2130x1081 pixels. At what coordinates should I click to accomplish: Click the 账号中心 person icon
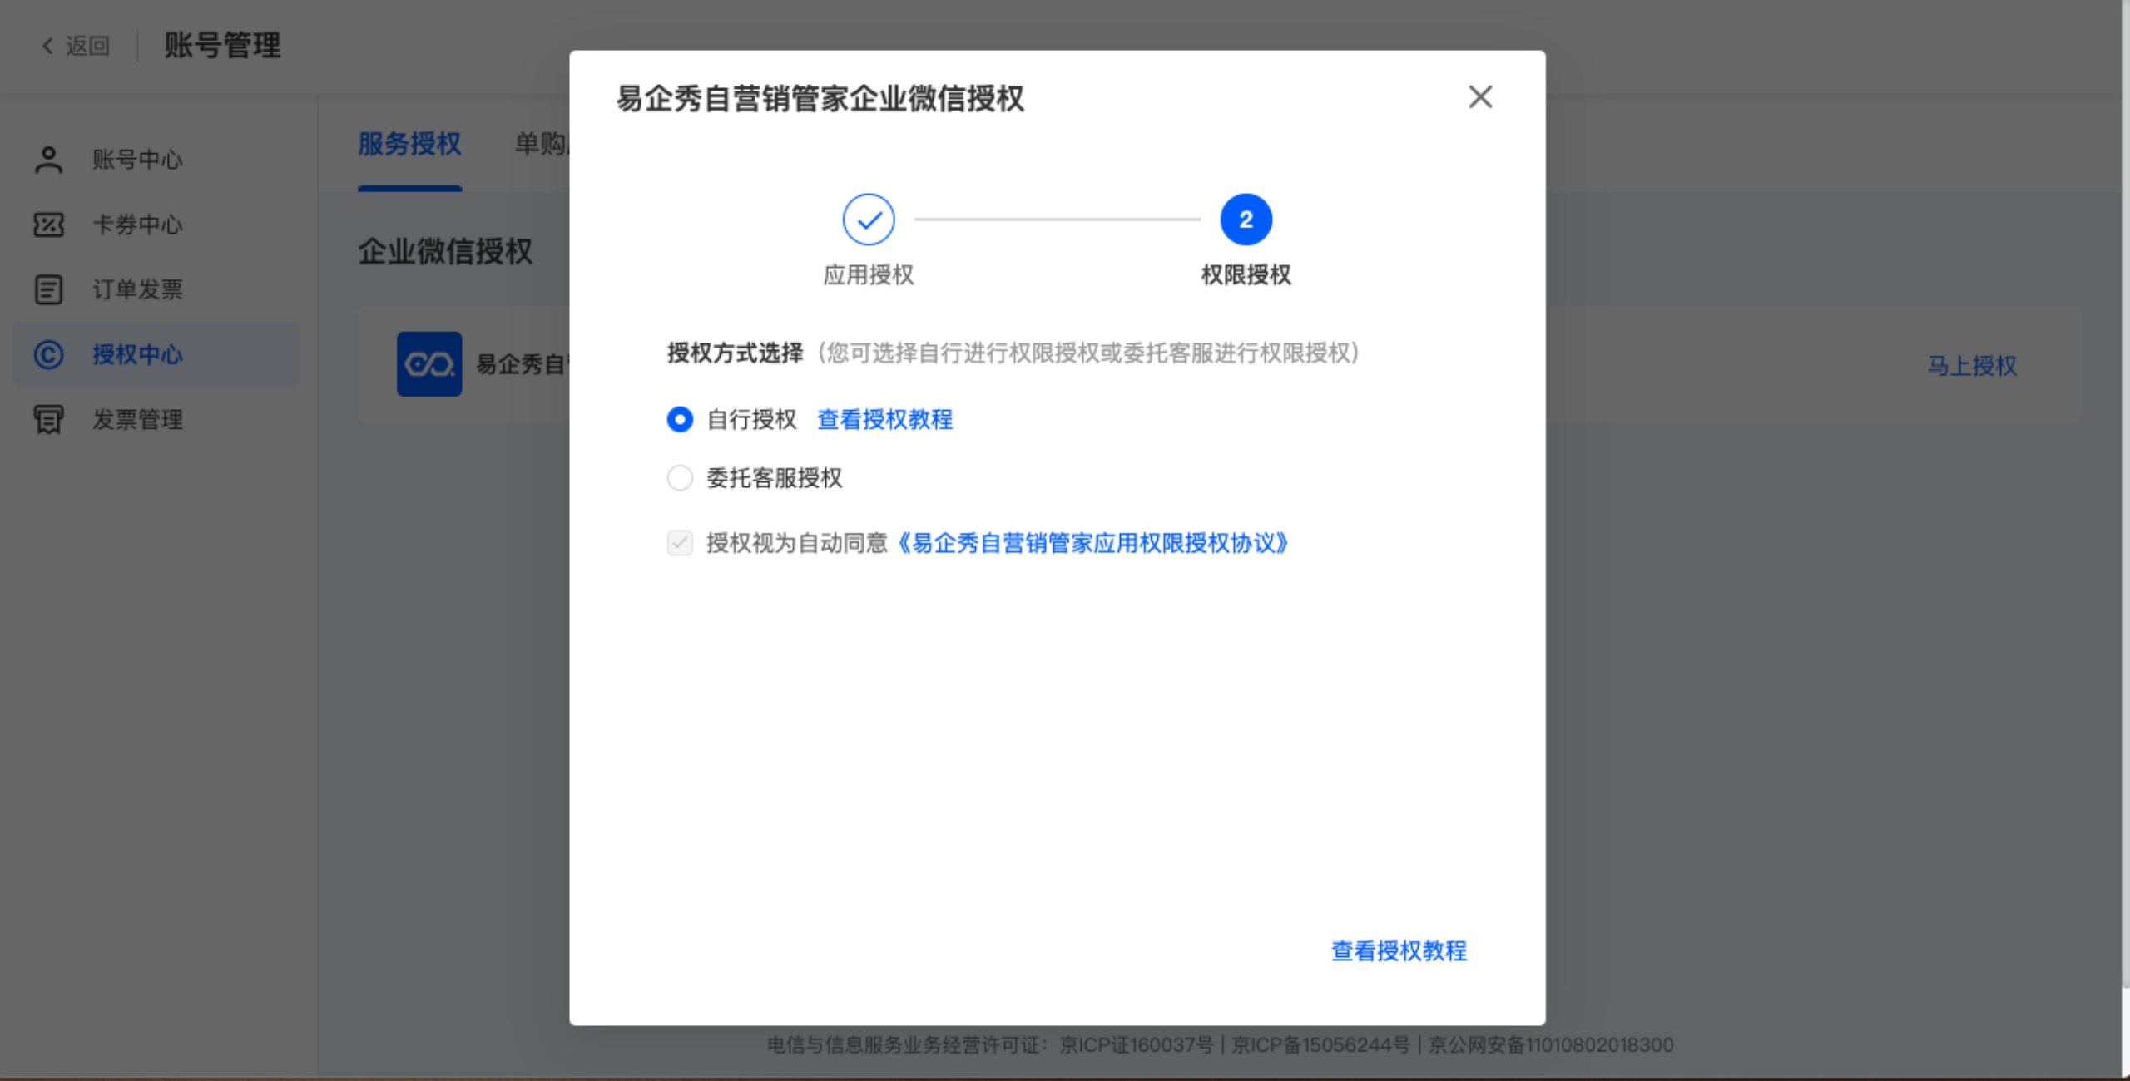pos(48,160)
